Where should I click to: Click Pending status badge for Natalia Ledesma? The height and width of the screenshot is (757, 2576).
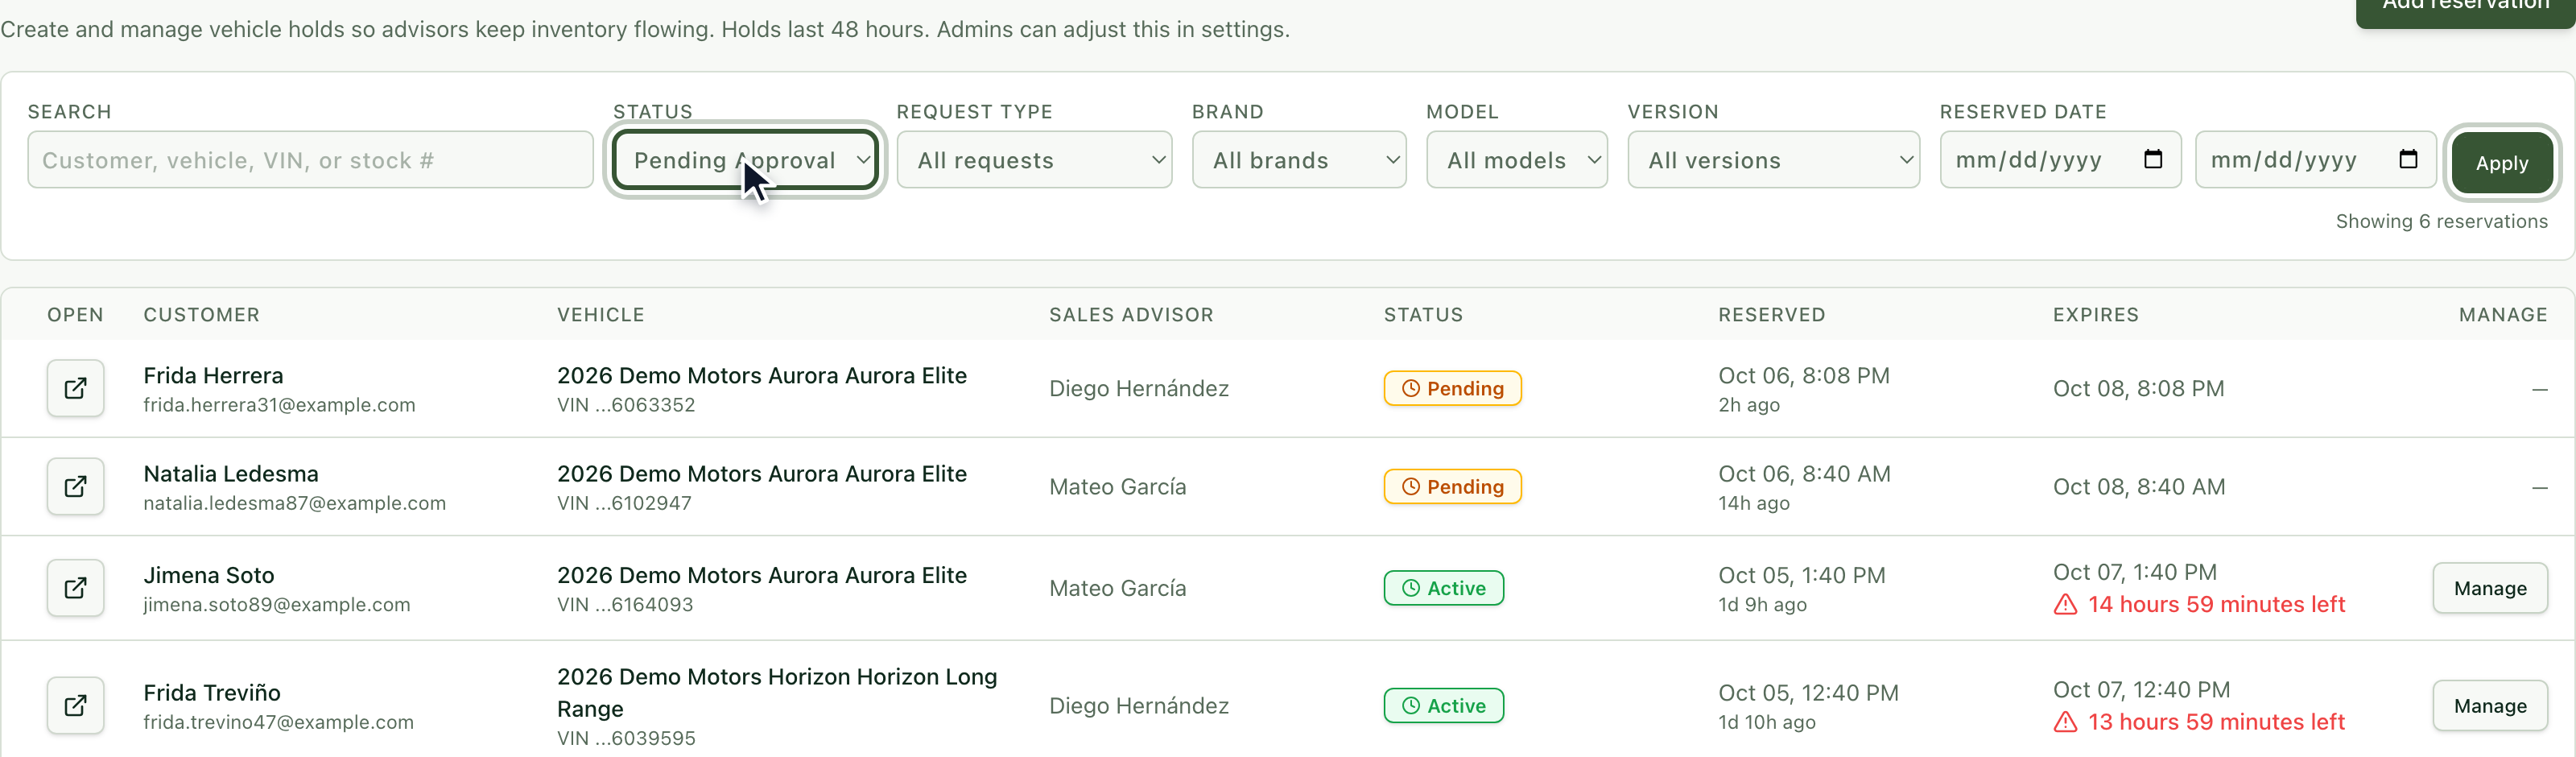1452,486
